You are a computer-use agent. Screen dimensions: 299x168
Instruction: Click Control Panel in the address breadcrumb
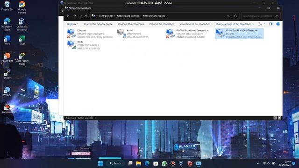[x=106, y=16]
